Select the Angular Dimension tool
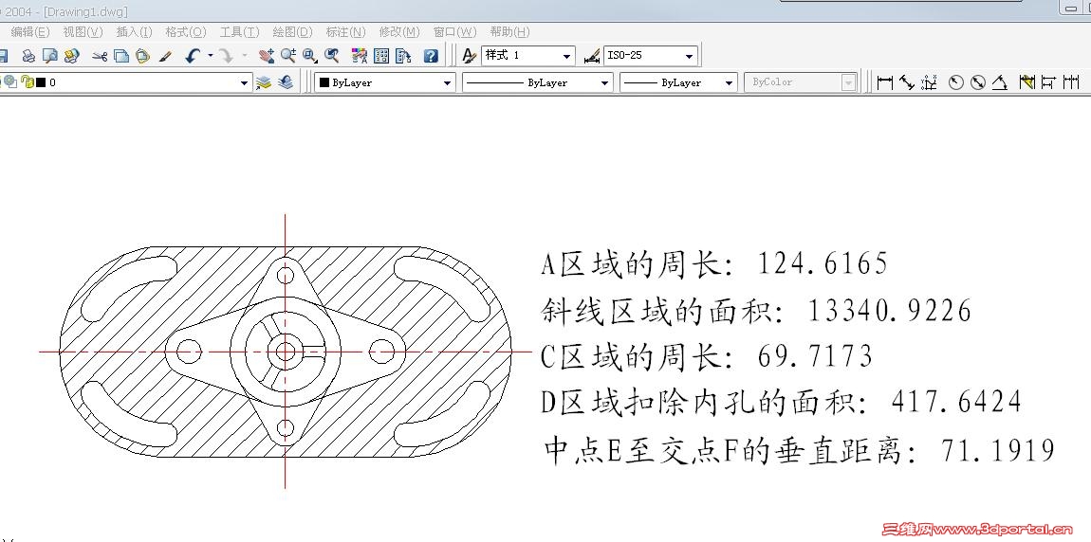1091x542 pixels. tap(1000, 82)
